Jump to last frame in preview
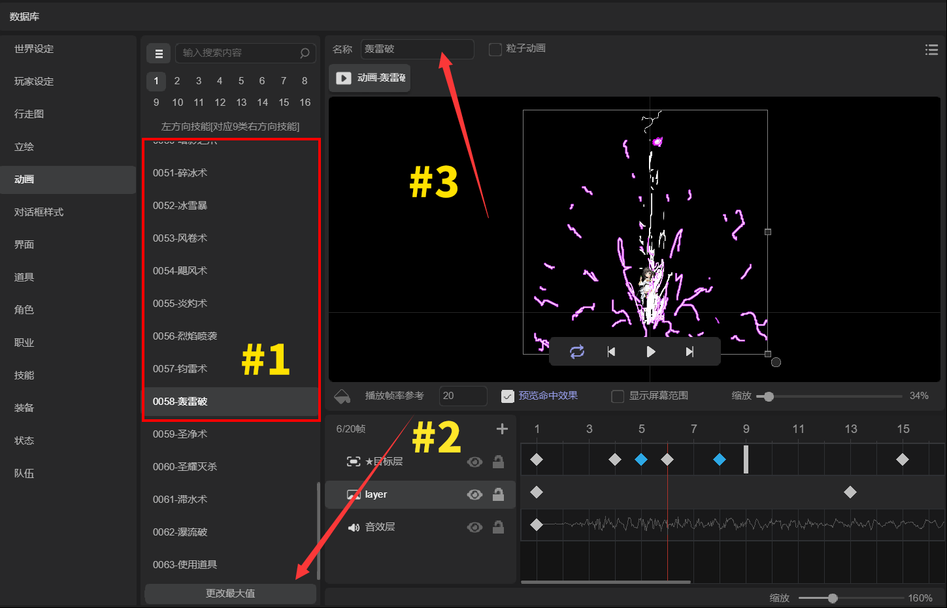 pos(689,352)
